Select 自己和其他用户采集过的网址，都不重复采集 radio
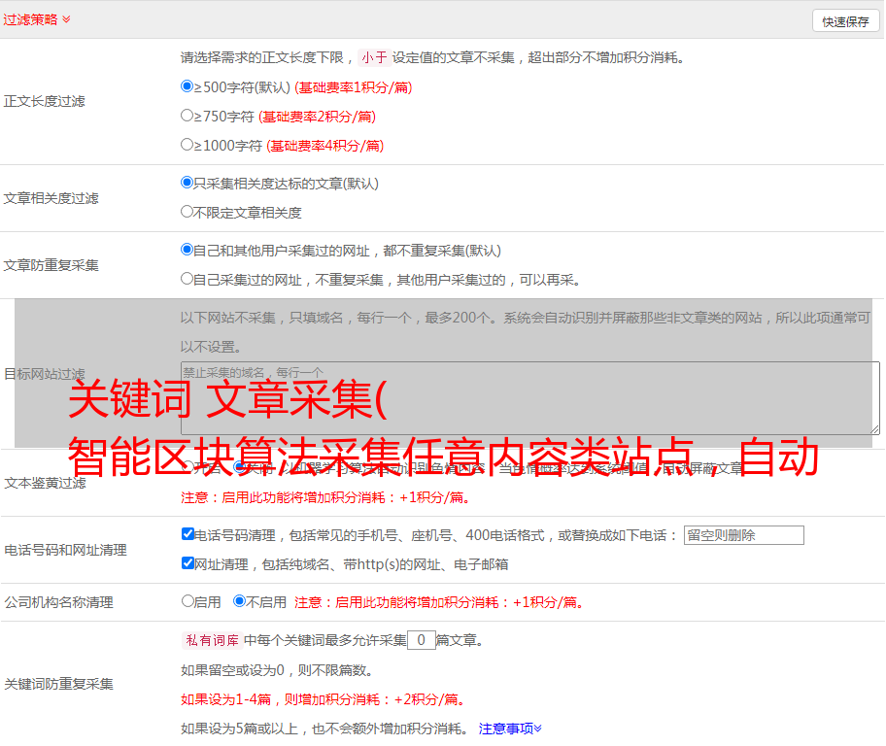Image resolution: width=886 pixels, height=746 pixels. click(187, 250)
